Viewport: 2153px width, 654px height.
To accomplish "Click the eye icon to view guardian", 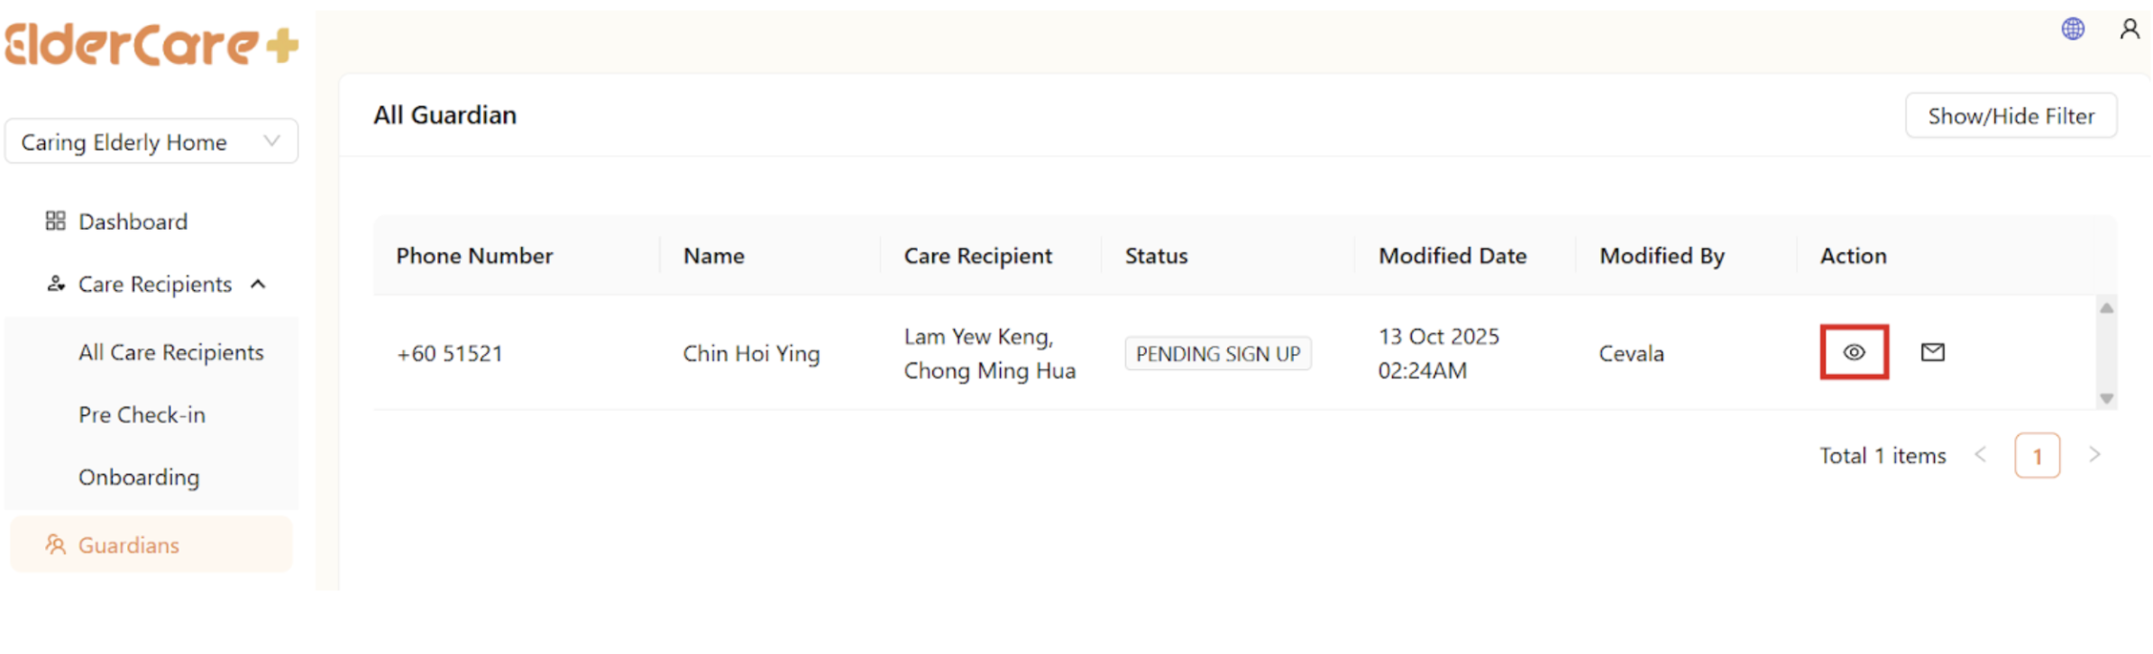I will pyautogui.click(x=1853, y=352).
